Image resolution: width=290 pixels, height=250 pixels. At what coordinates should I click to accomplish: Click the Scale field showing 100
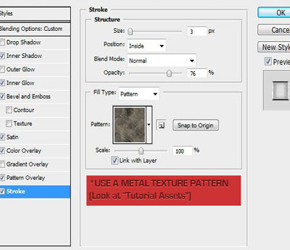(x=182, y=151)
